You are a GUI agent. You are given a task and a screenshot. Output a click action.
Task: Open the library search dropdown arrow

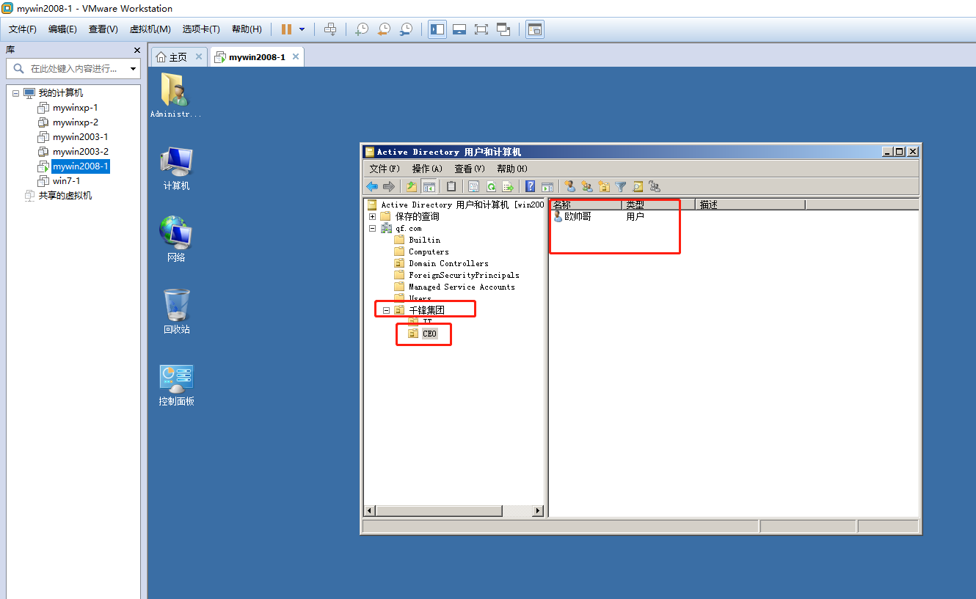[133, 69]
